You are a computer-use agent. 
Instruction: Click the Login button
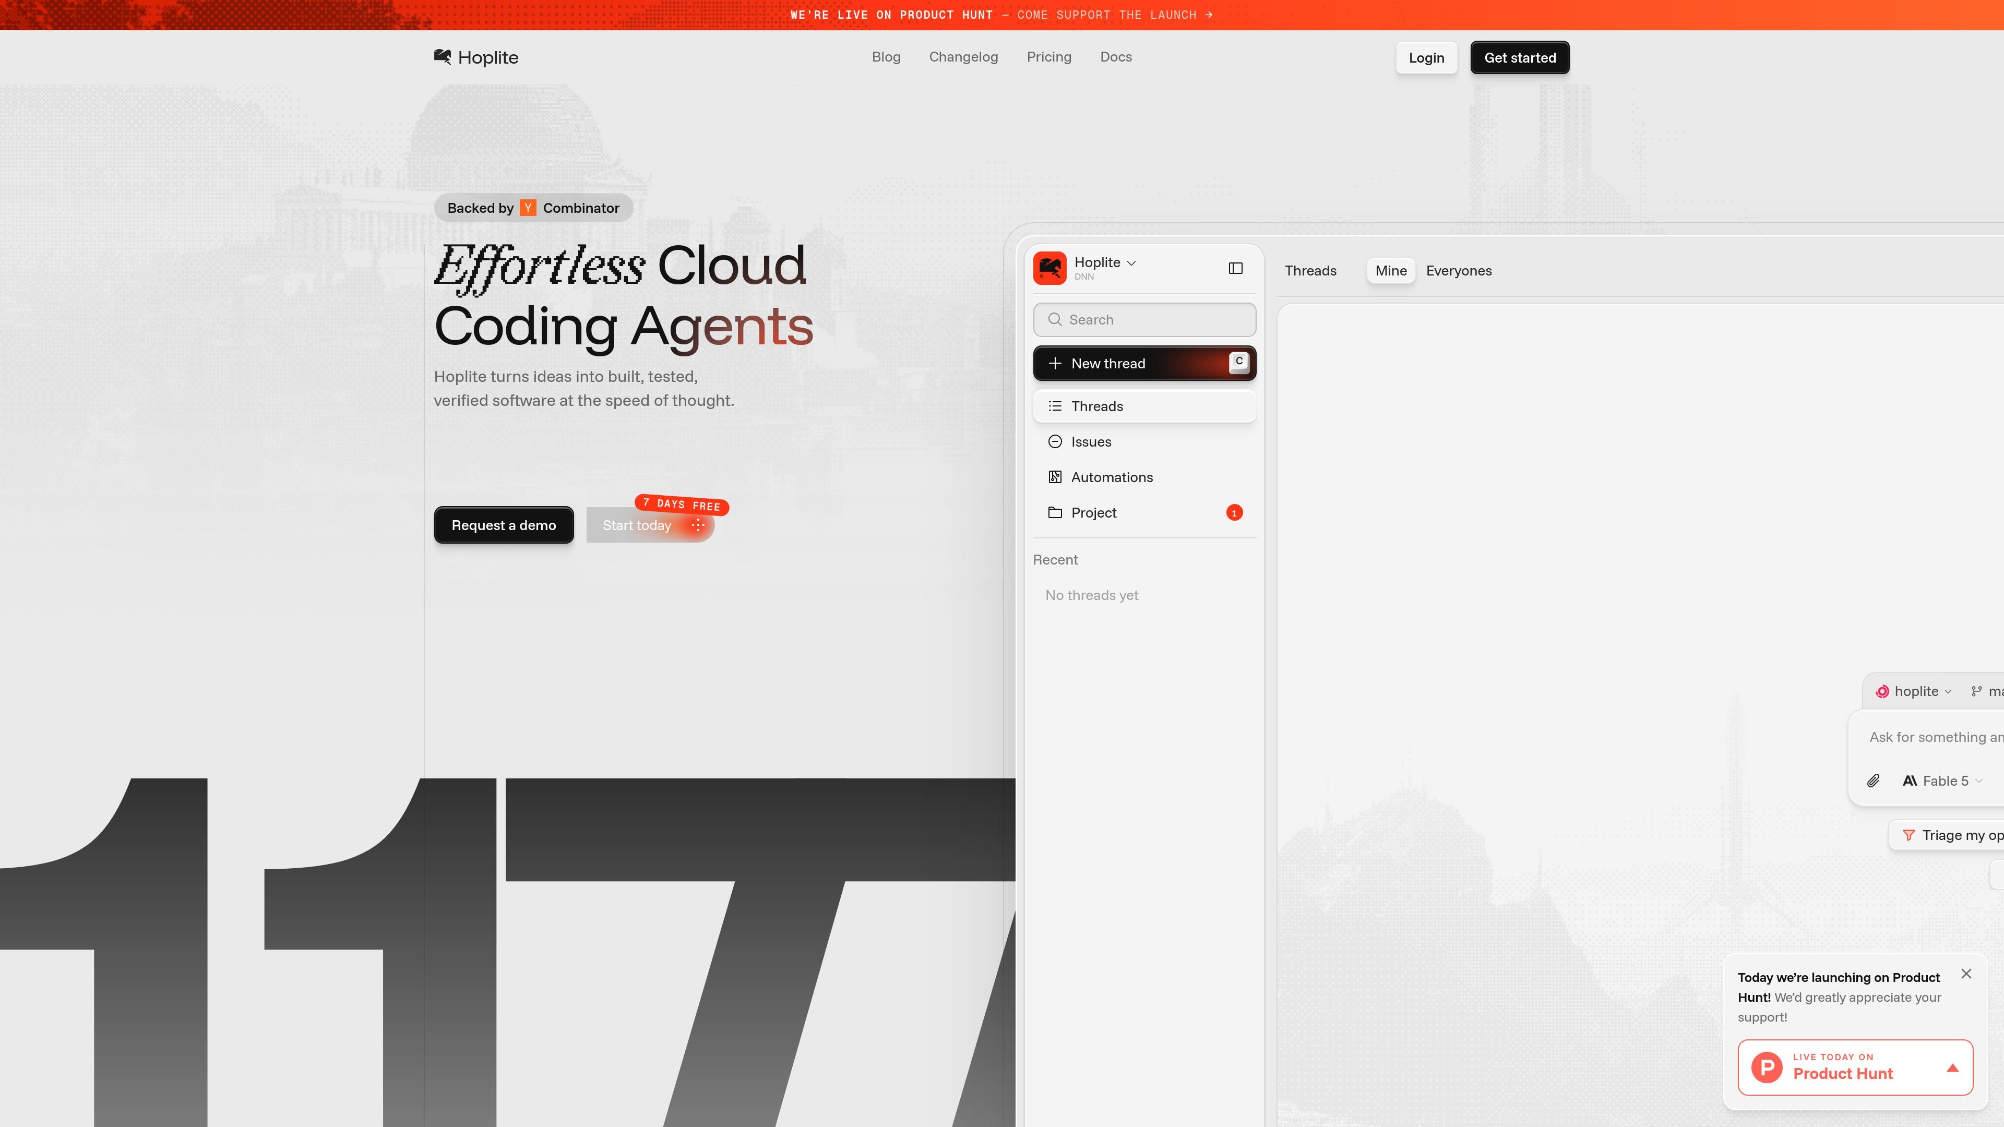coord(1426,57)
